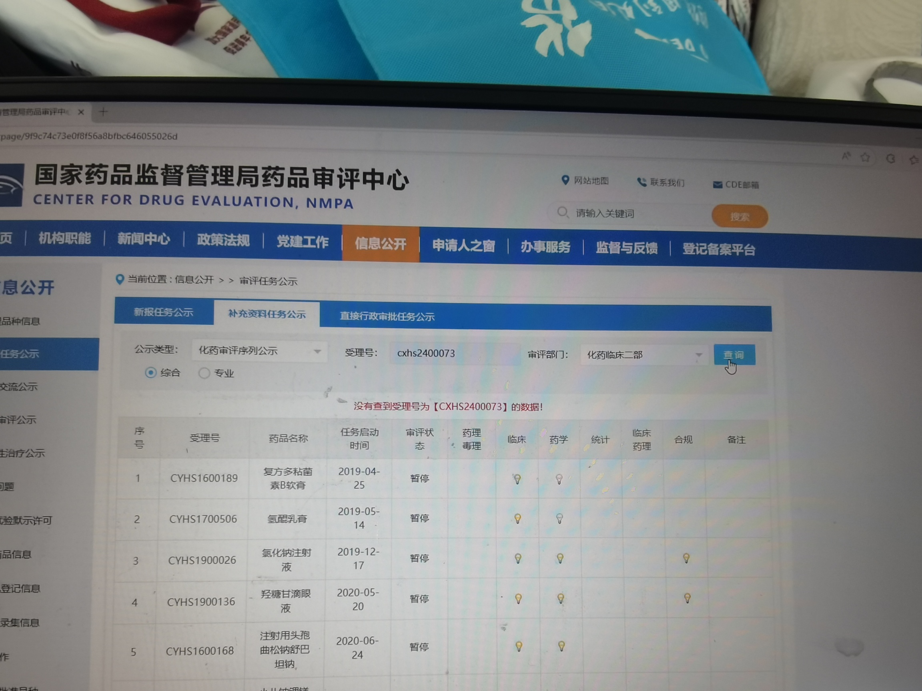Screen dimensions: 922x691
Task: Click the site map location pin icon
Action: [x=565, y=180]
